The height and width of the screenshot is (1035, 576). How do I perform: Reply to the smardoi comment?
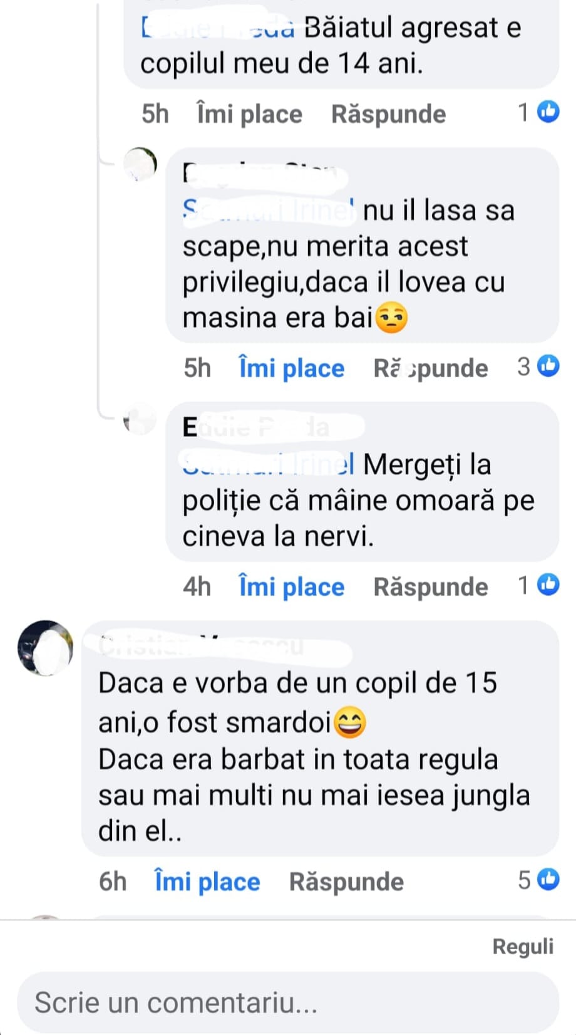point(346,882)
